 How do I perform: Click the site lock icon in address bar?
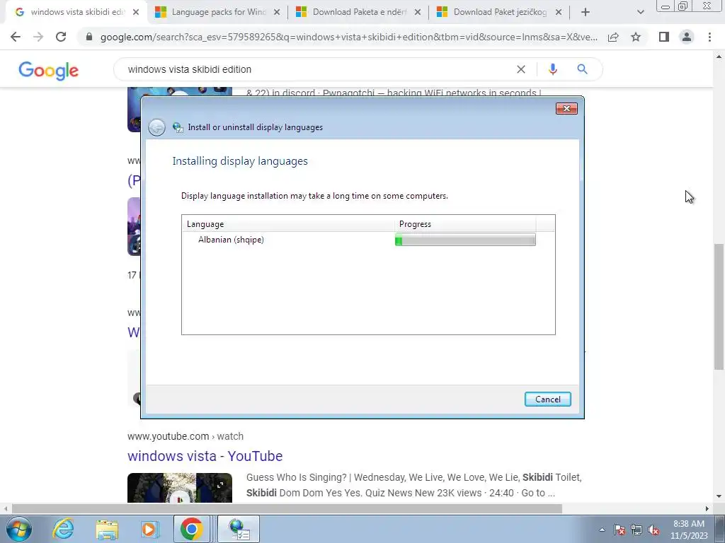coord(89,37)
